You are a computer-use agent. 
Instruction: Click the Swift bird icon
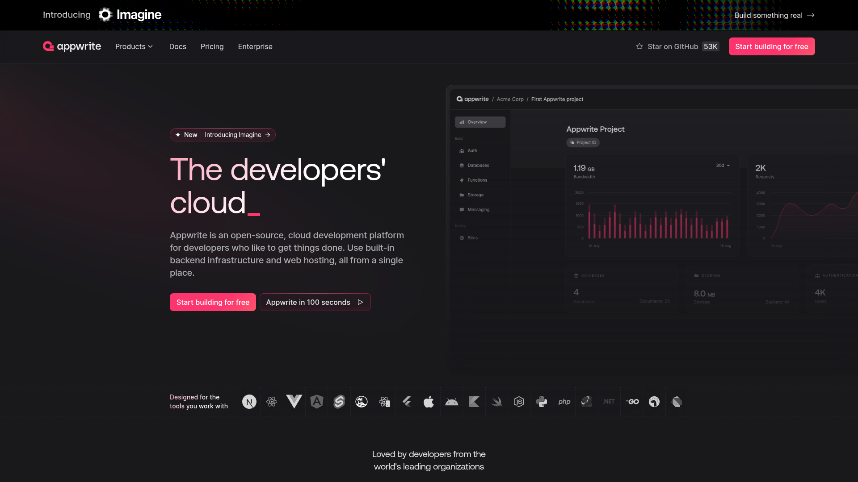tap(496, 402)
